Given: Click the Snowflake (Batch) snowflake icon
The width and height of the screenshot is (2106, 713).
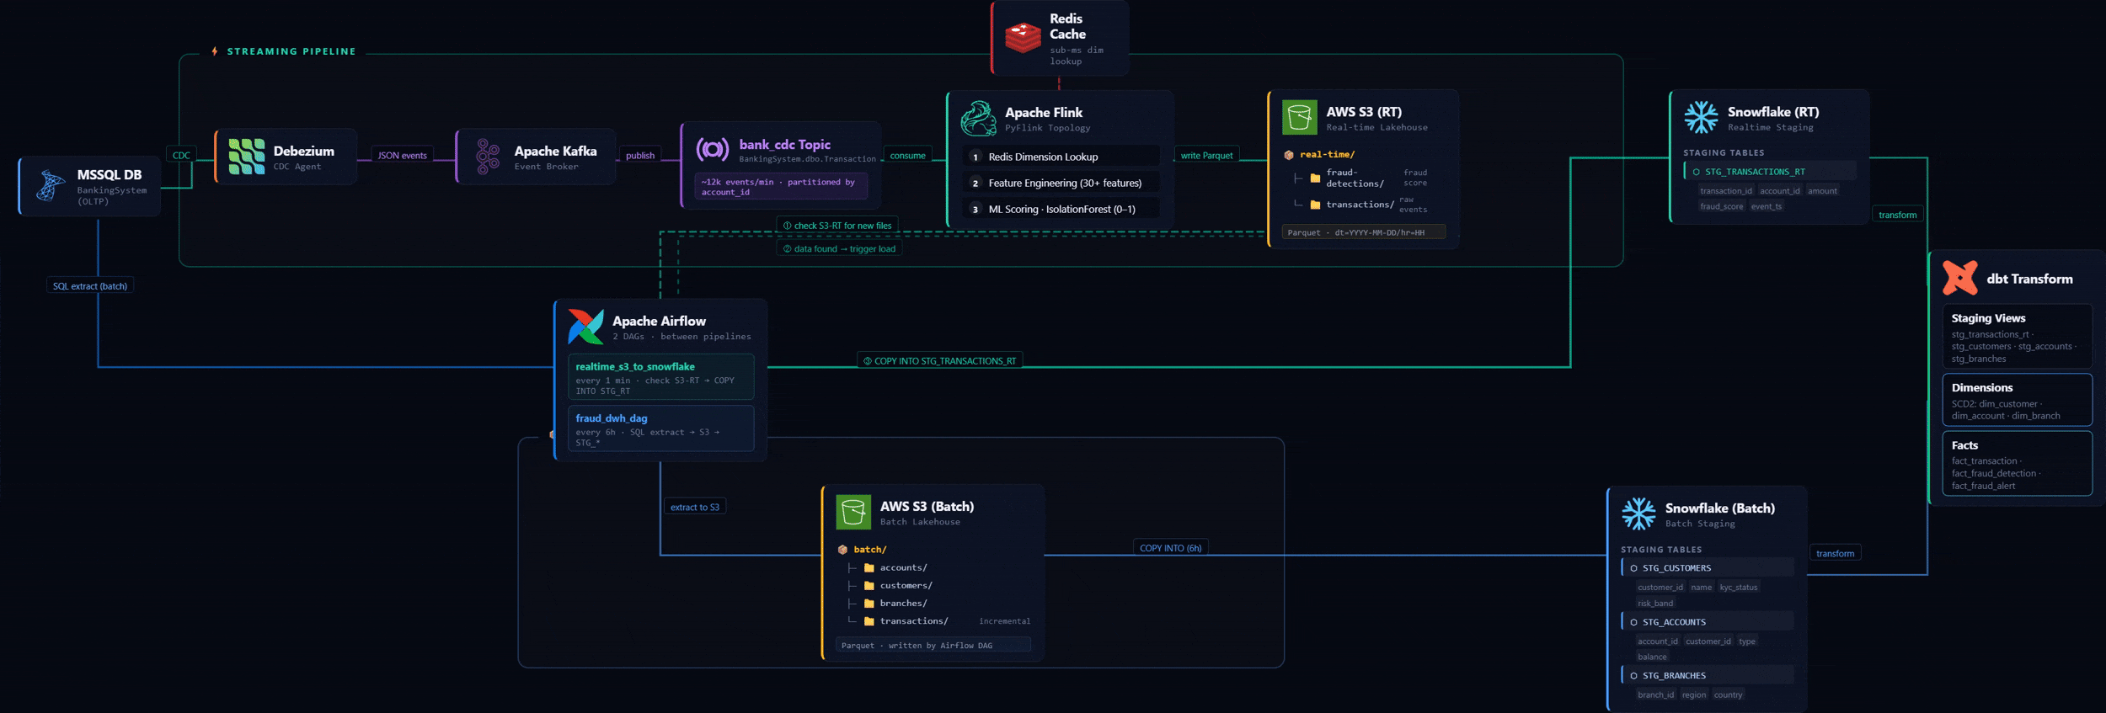Looking at the screenshot, I should [1638, 513].
